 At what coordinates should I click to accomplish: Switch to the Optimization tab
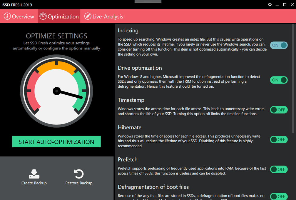click(59, 16)
